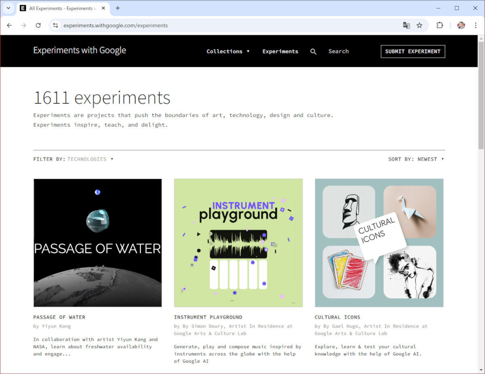Click the browser back arrow
Image resolution: width=485 pixels, height=374 pixels.
click(9, 25)
